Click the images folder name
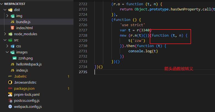This screenshot has height=112, width=215. click(x=22, y=52)
